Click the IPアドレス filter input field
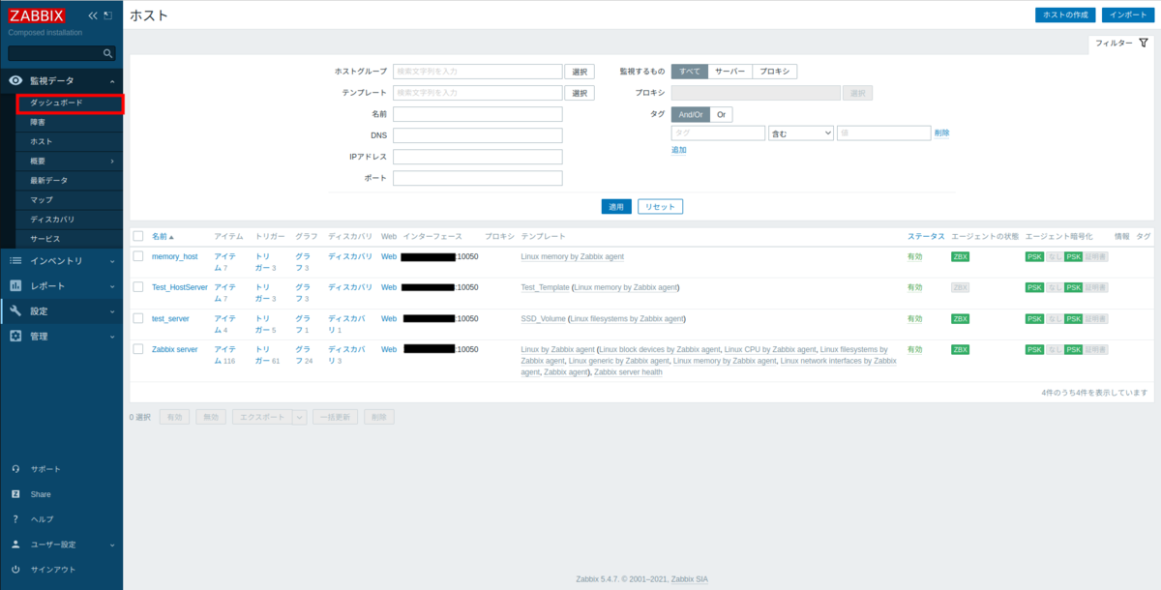Viewport: 1161px width, 590px height. point(478,157)
